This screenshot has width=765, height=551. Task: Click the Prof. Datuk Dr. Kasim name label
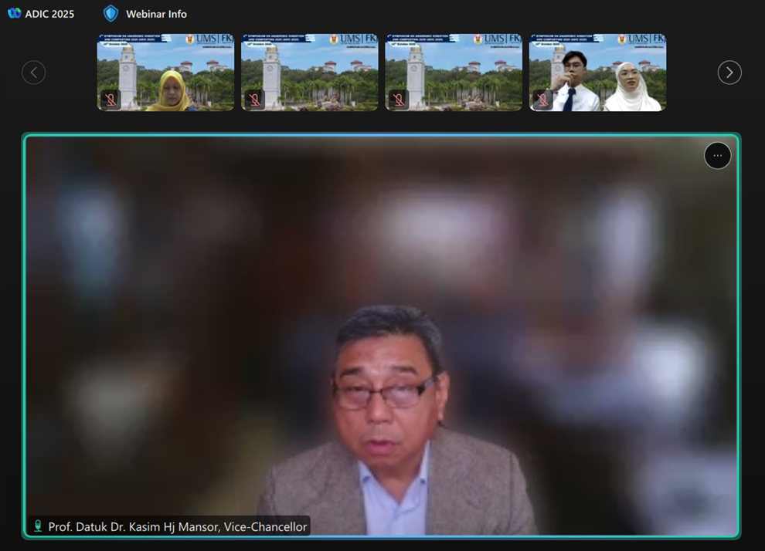pyautogui.click(x=177, y=526)
